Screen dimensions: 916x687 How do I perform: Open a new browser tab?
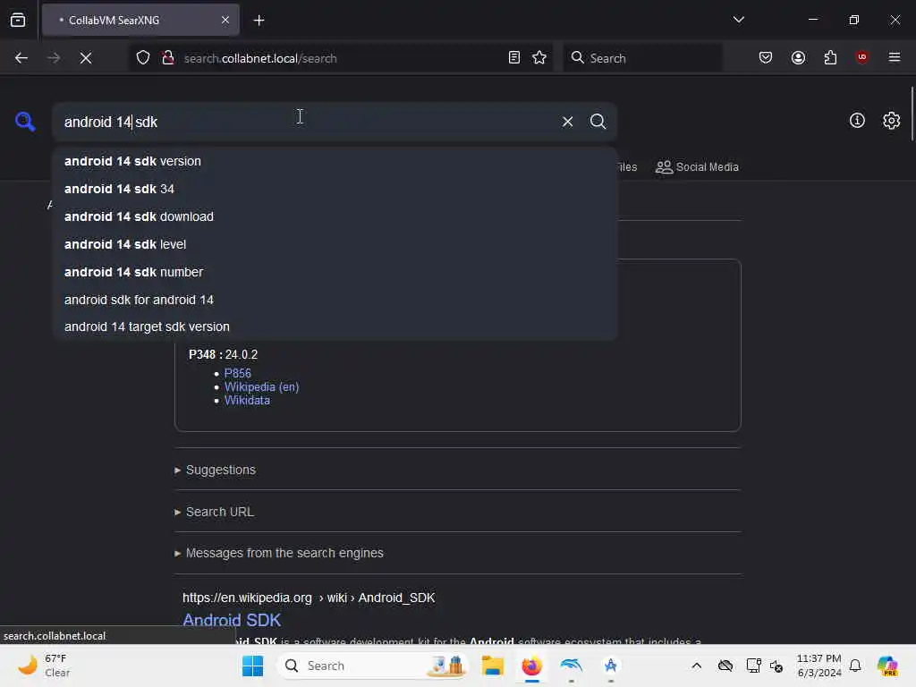[x=259, y=21]
